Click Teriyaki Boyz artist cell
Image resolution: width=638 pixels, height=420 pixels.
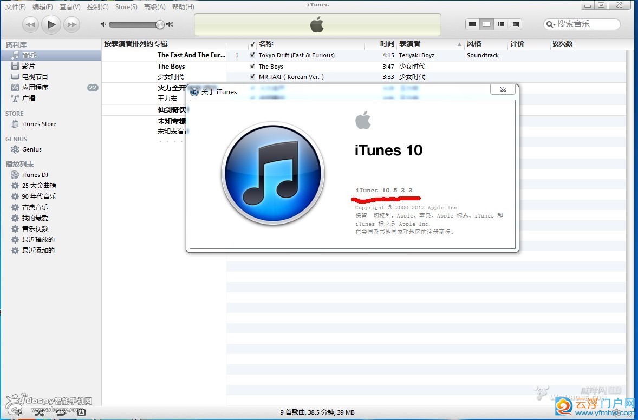tap(416, 55)
